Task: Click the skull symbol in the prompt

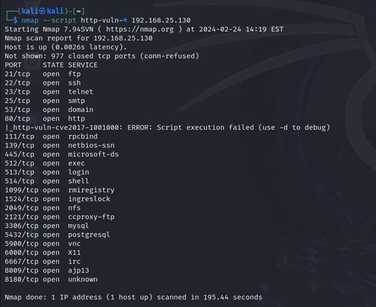Action: 42,11
